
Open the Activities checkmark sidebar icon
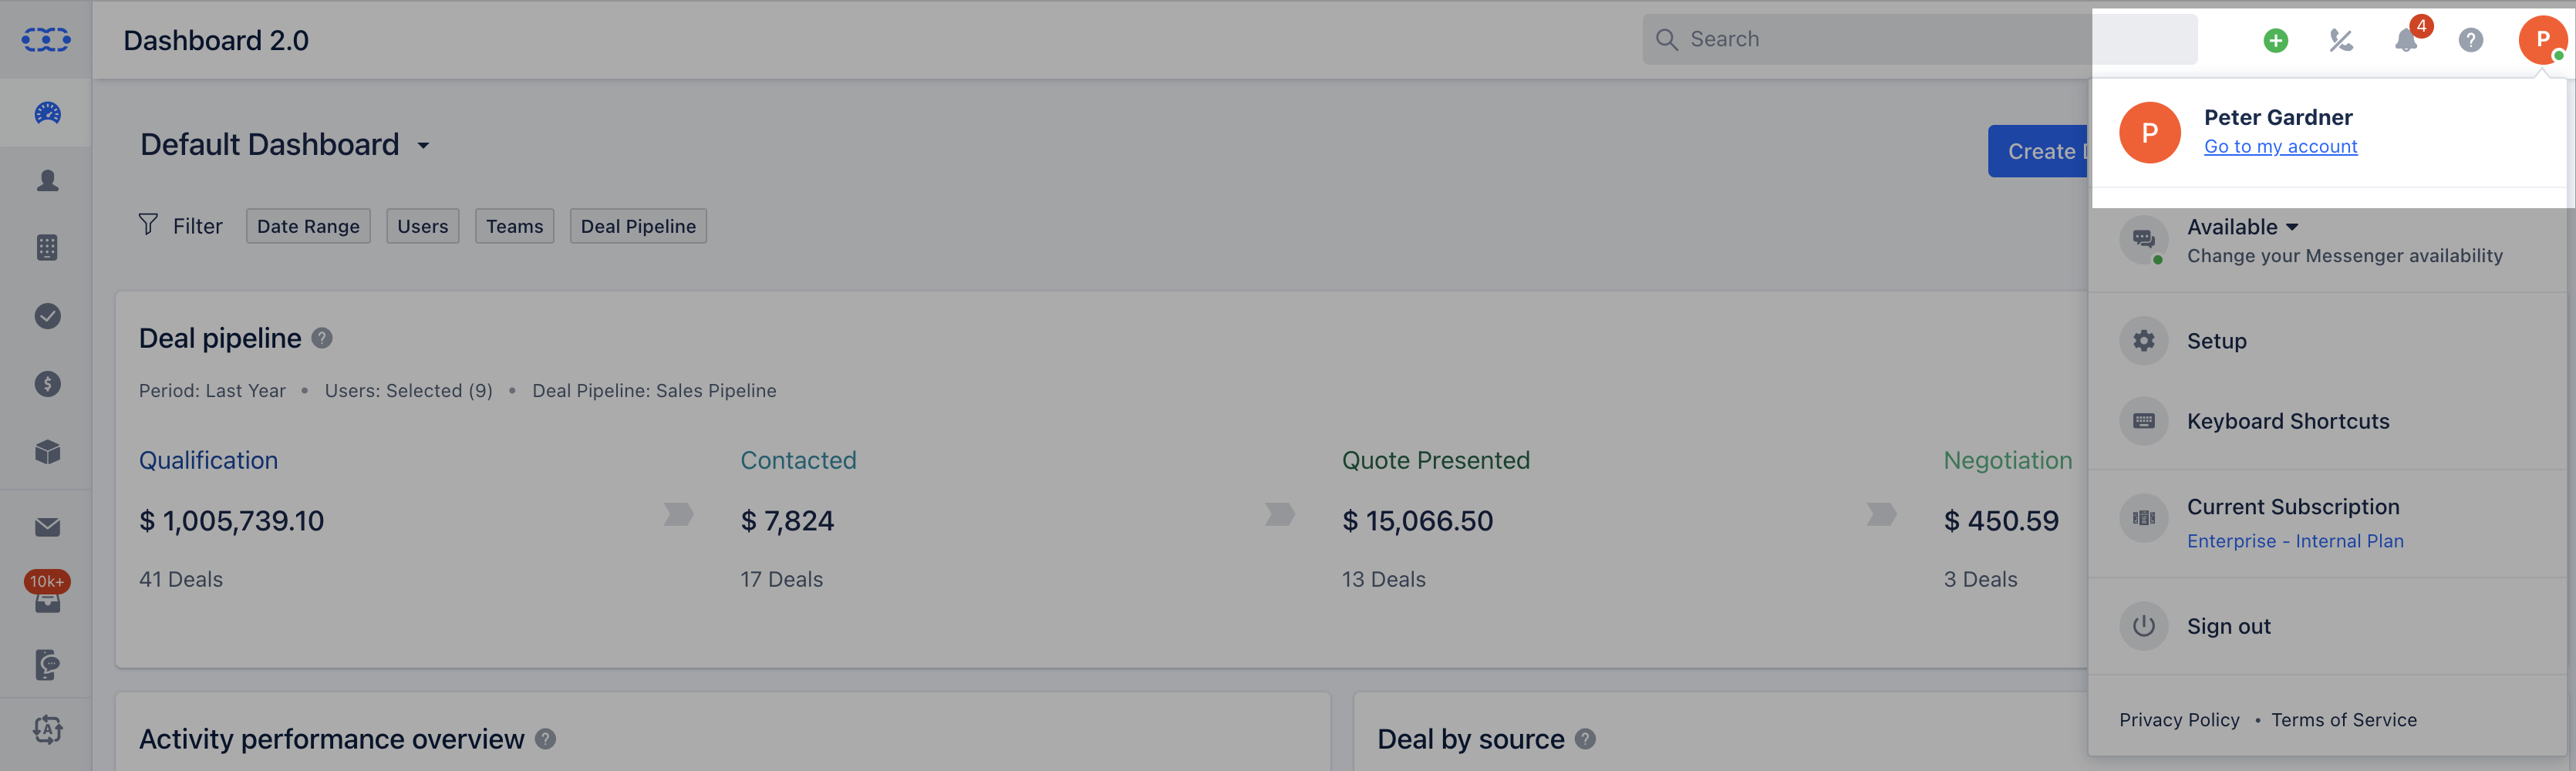tap(47, 316)
